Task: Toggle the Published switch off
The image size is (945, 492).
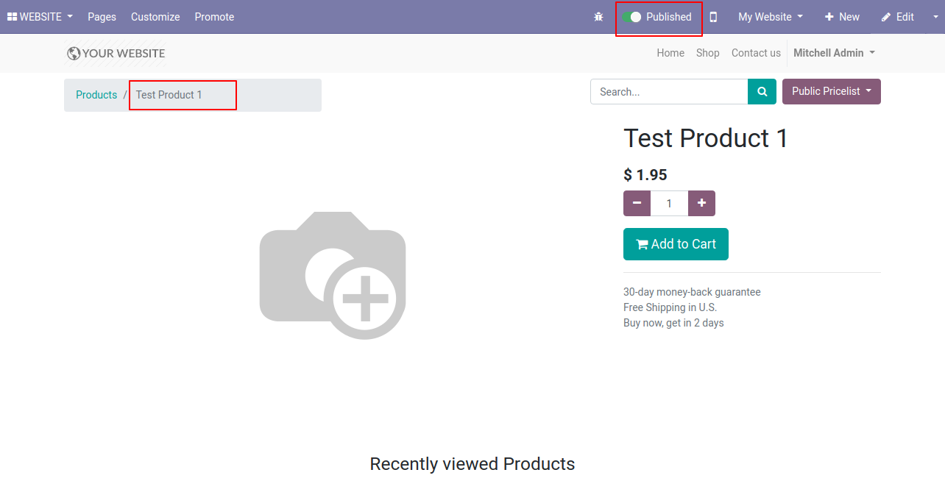Action: (x=631, y=17)
